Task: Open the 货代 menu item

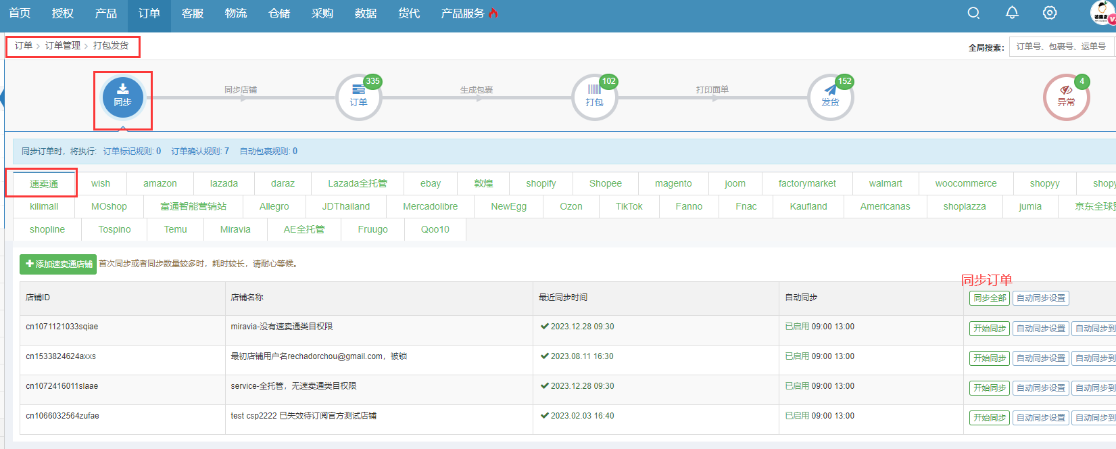Action: click(x=409, y=13)
